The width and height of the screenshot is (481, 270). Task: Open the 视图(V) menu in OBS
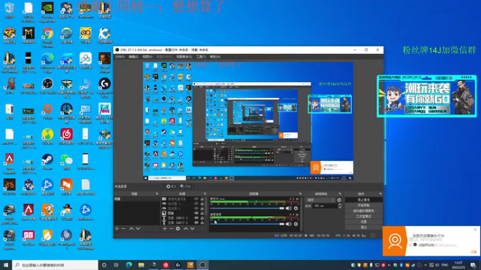click(x=147, y=57)
